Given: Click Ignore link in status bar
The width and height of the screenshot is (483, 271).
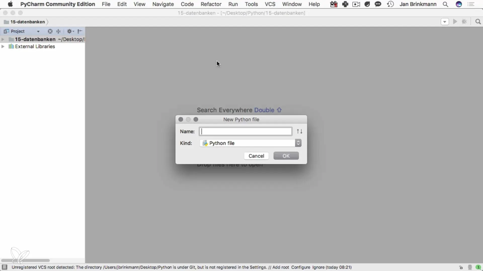Looking at the screenshot, I should pyautogui.click(x=318, y=267).
